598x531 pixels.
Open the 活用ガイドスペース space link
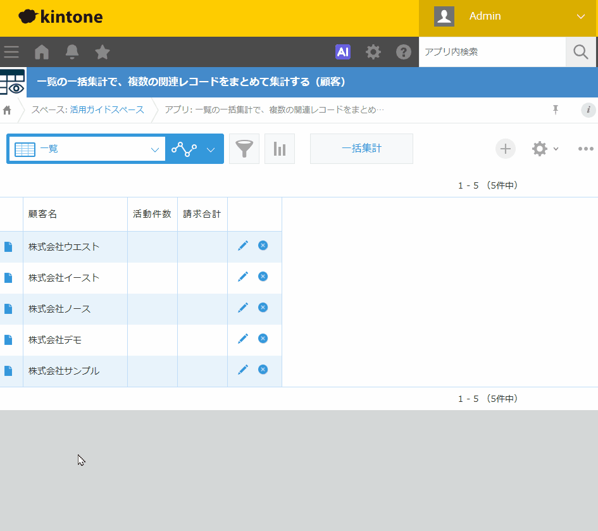point(107,110)
